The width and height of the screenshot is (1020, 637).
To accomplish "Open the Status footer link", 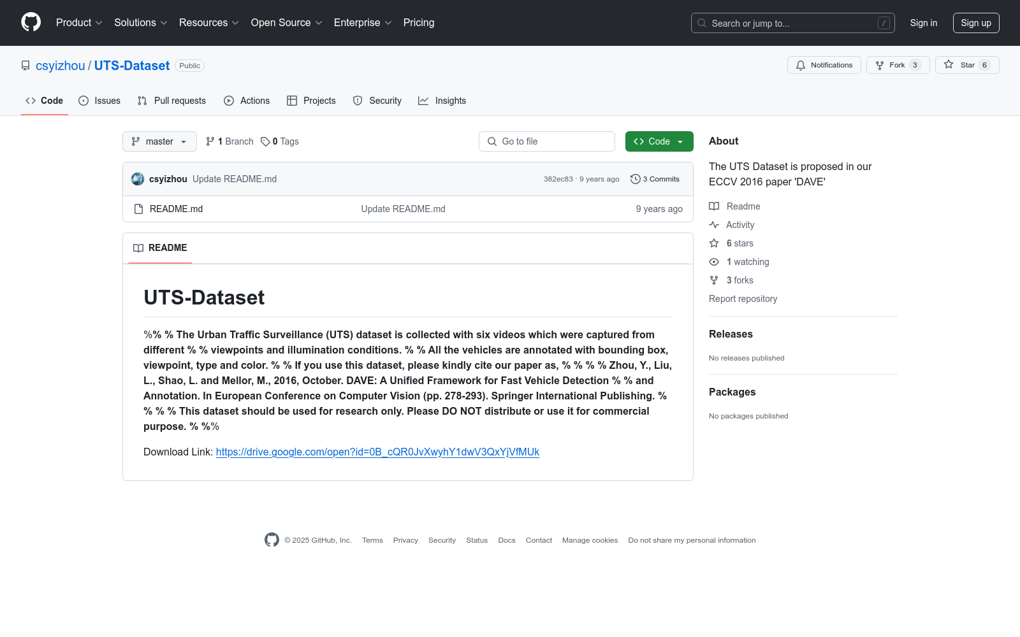I will [x=477, y=540].
